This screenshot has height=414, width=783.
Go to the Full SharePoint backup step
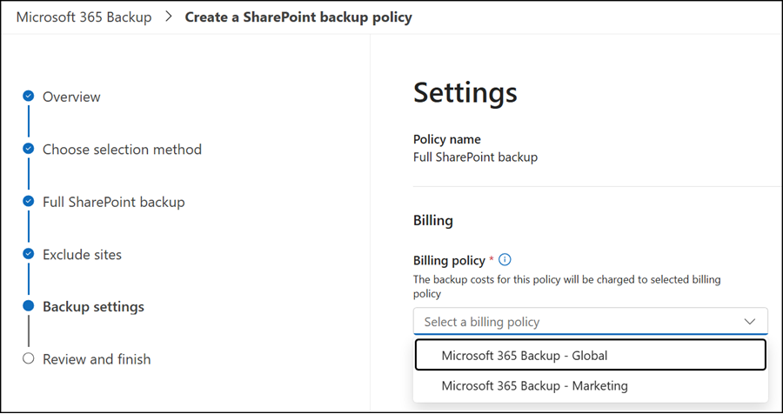(113, 202)
